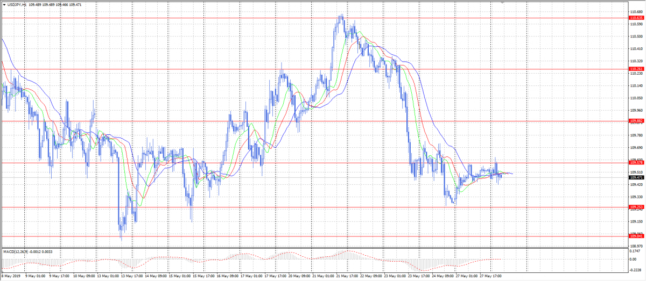Click the 13 May 17:00 time label

132,277
